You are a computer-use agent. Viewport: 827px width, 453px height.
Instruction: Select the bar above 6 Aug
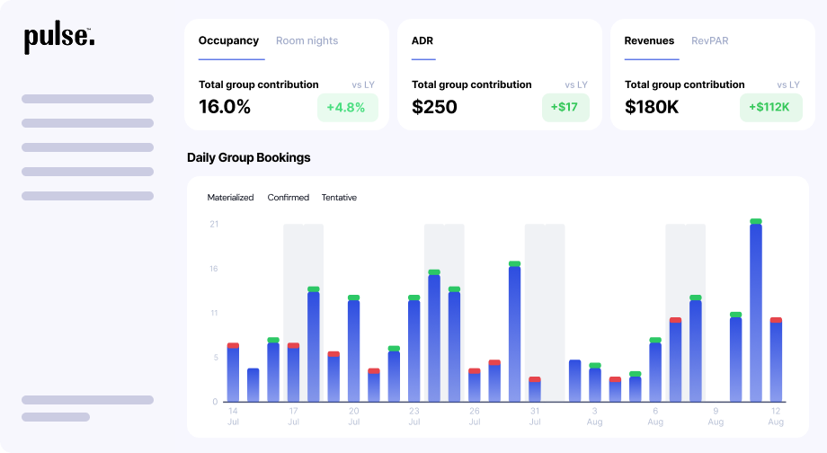(655, 369)
